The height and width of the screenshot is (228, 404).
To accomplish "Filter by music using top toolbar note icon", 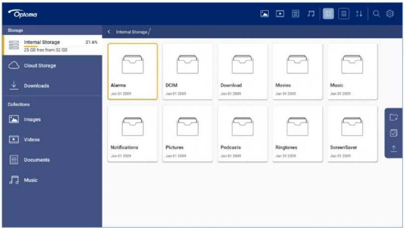I will point(311,14).
